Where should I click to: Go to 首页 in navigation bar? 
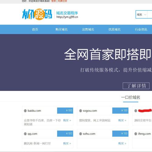(35, 29)
